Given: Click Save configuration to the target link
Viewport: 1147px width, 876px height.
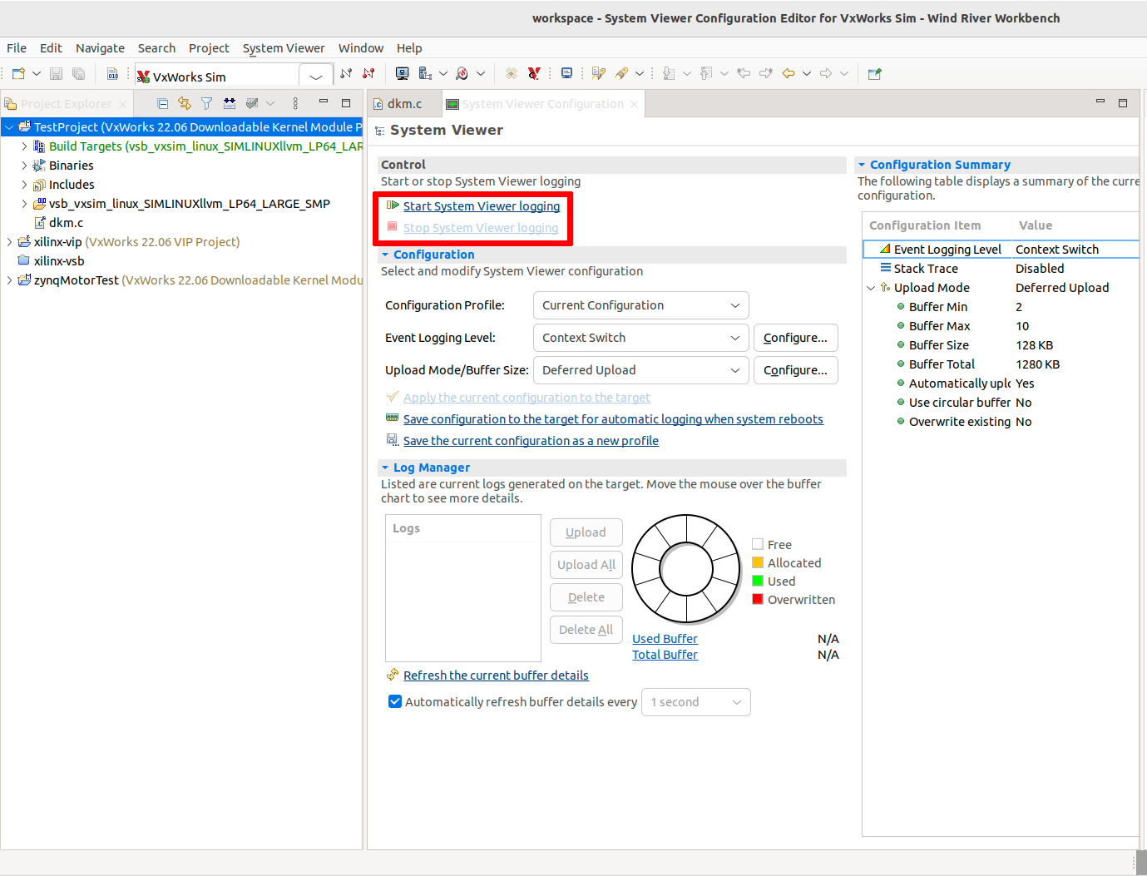Looking at the screenshot, I should click(x=613, y=419).
